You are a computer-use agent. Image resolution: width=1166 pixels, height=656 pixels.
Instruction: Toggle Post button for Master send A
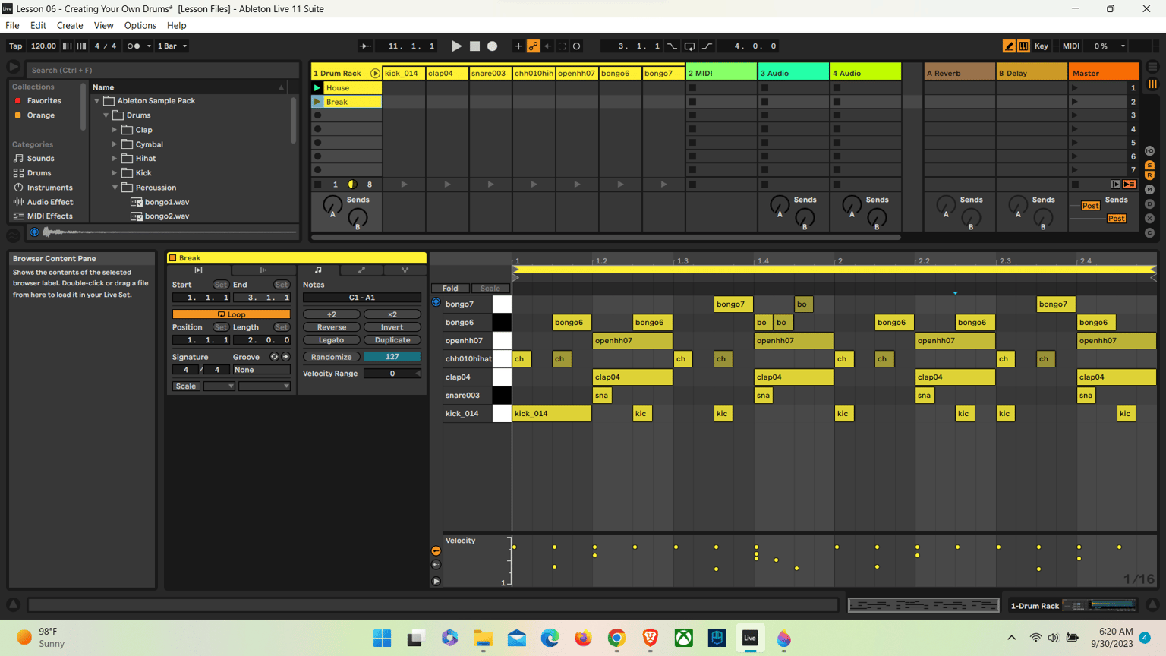click(x=1091, y=206)
